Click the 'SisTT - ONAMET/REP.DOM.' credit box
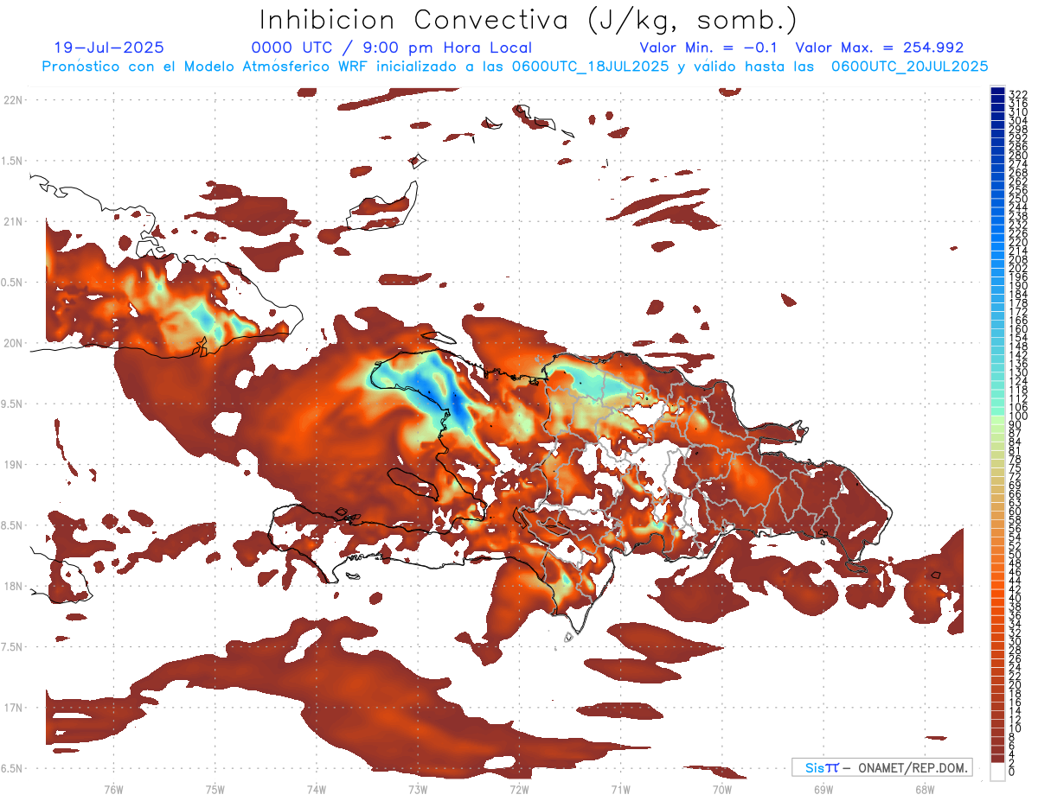 click(881, 767)
